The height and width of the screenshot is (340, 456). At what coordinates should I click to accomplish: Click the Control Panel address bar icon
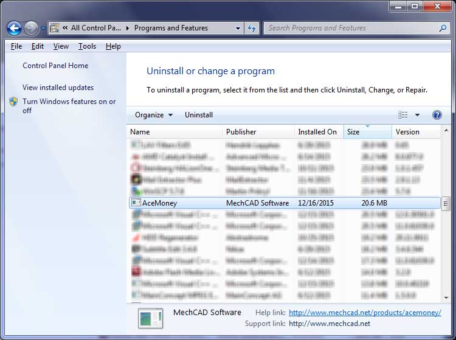coord(54,28)
